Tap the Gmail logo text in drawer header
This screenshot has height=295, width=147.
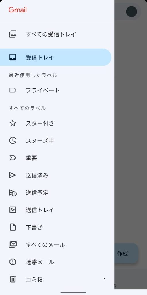pyautogui.click(x=18, y=10)
